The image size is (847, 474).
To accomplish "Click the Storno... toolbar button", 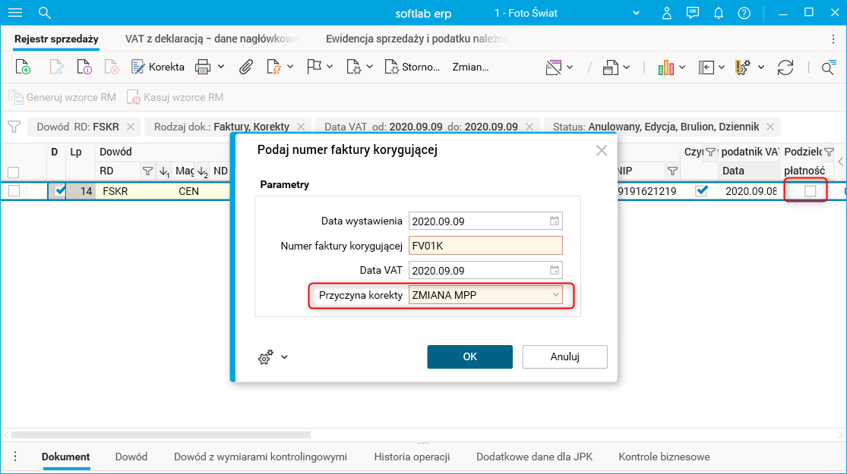I will pos(412,67).
